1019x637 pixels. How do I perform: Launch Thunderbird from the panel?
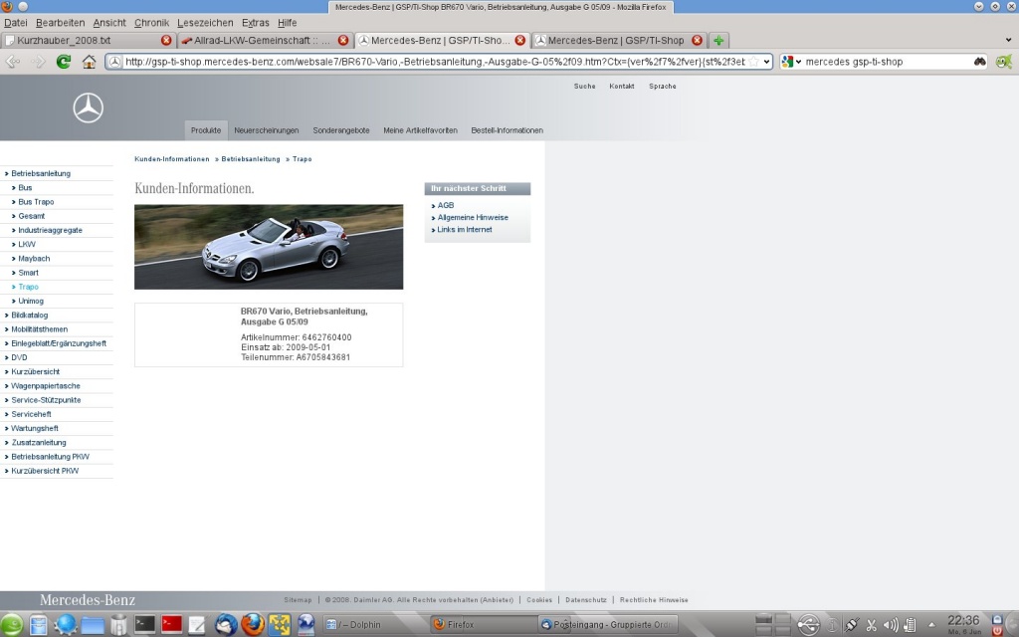[x=226, y=625]
